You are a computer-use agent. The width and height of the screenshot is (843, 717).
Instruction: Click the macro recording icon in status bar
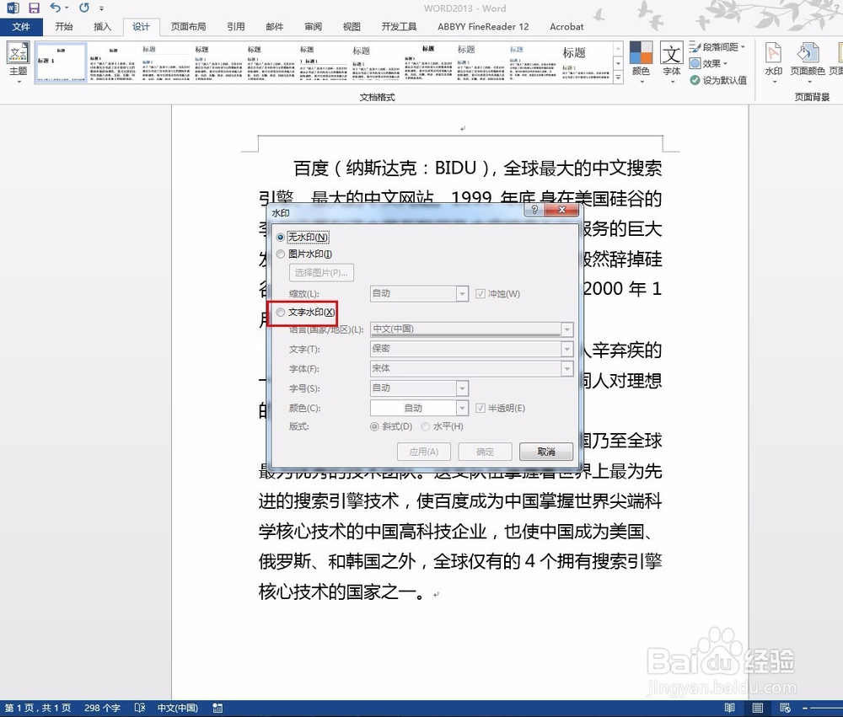click(x=217, y=708)
